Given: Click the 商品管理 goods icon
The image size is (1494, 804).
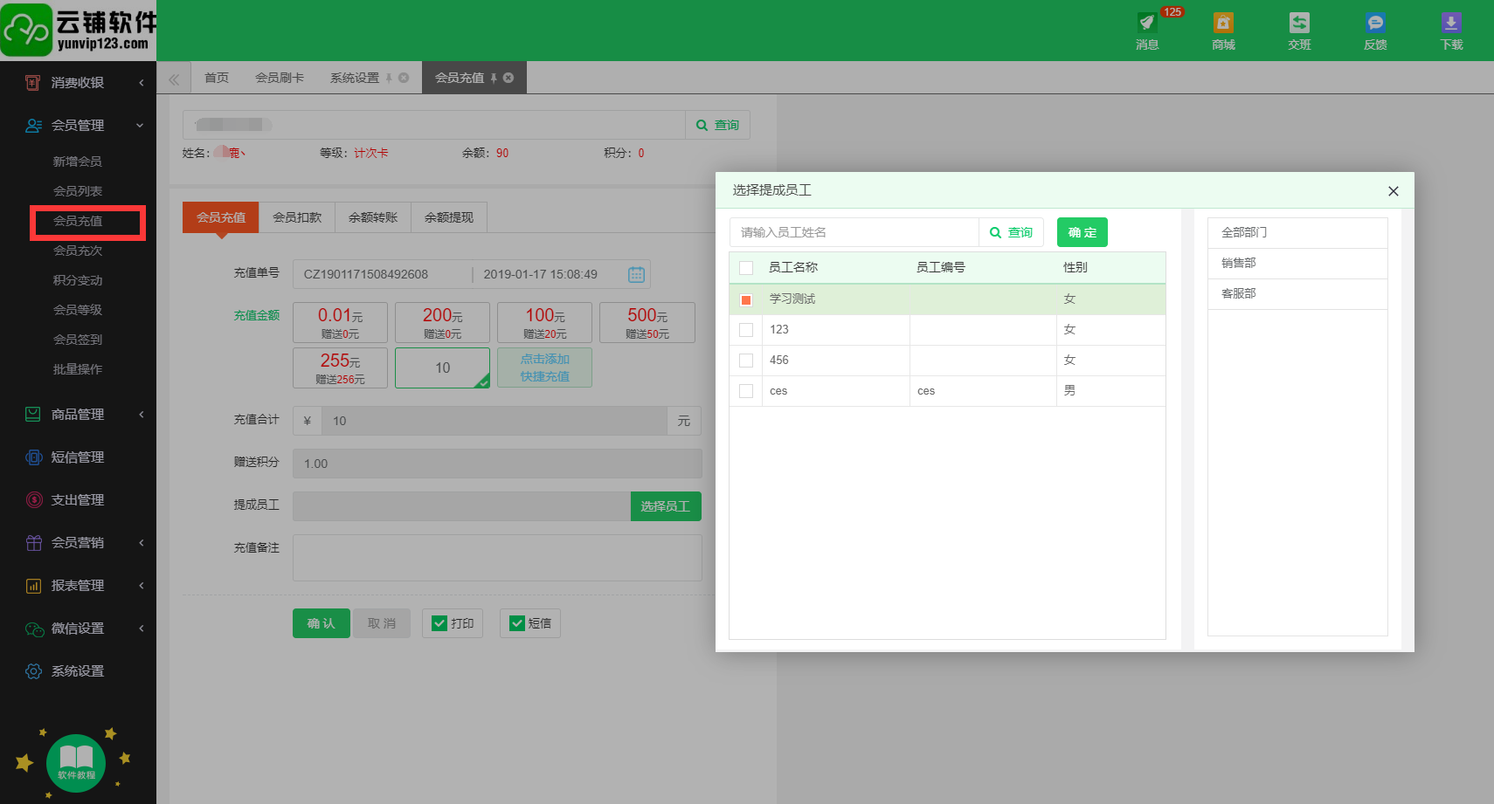Looking at the screenshot, I should click(x=33, y=415).
